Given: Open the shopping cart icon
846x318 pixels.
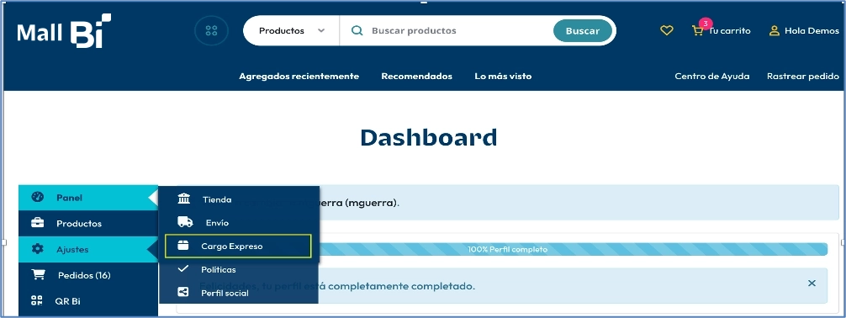Looking at the screenshot, I should pos(698,31).
